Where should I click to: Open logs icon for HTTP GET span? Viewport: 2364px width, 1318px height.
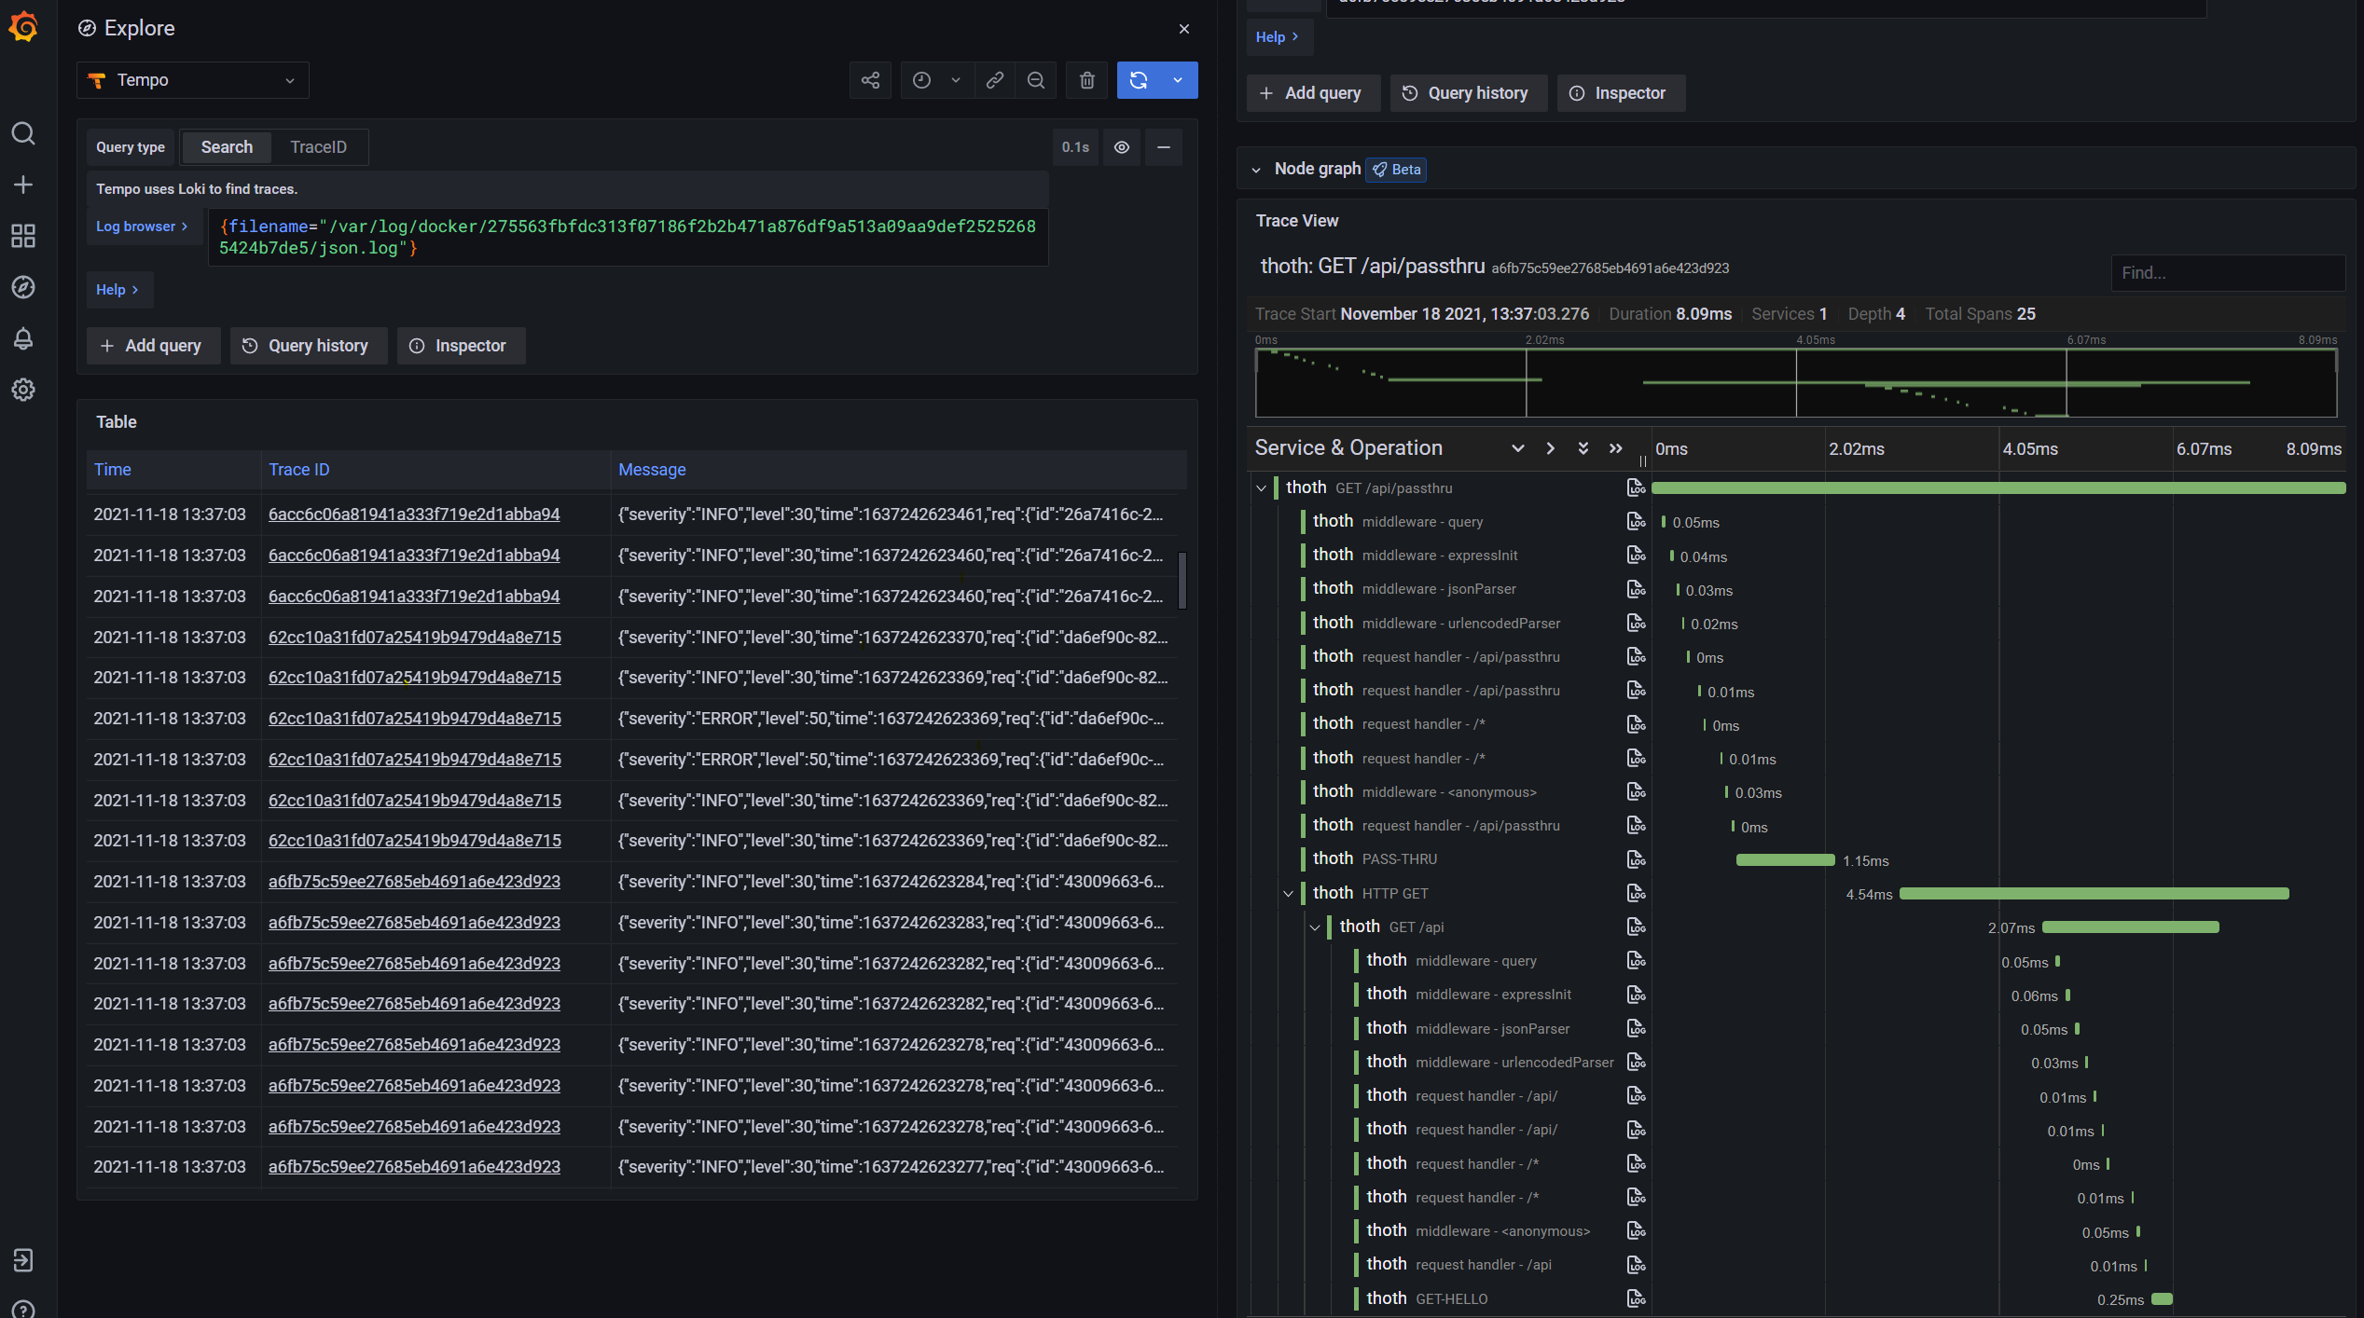(1636, 893)
